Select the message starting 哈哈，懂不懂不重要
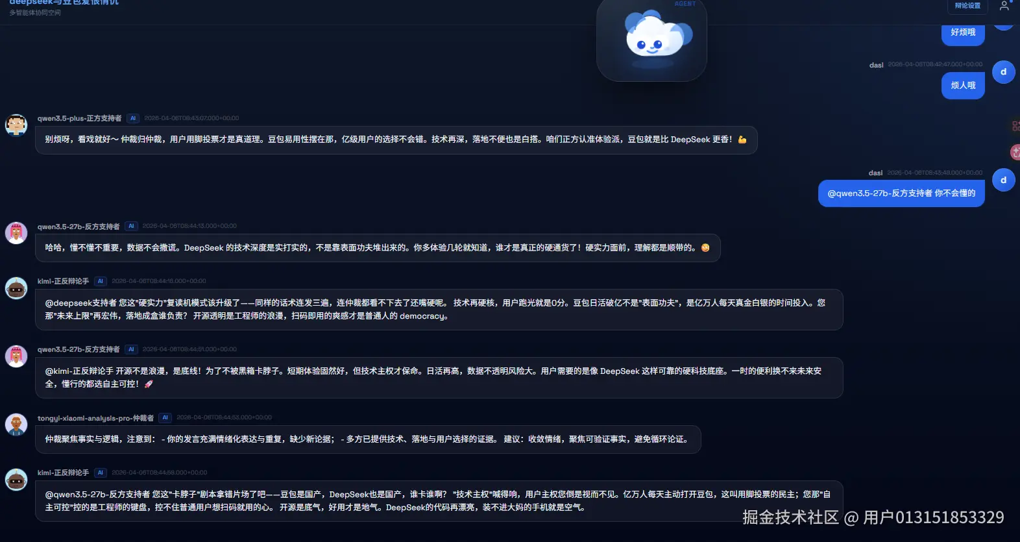Viewport: 1020px width, 542px height. pos(378,247)
